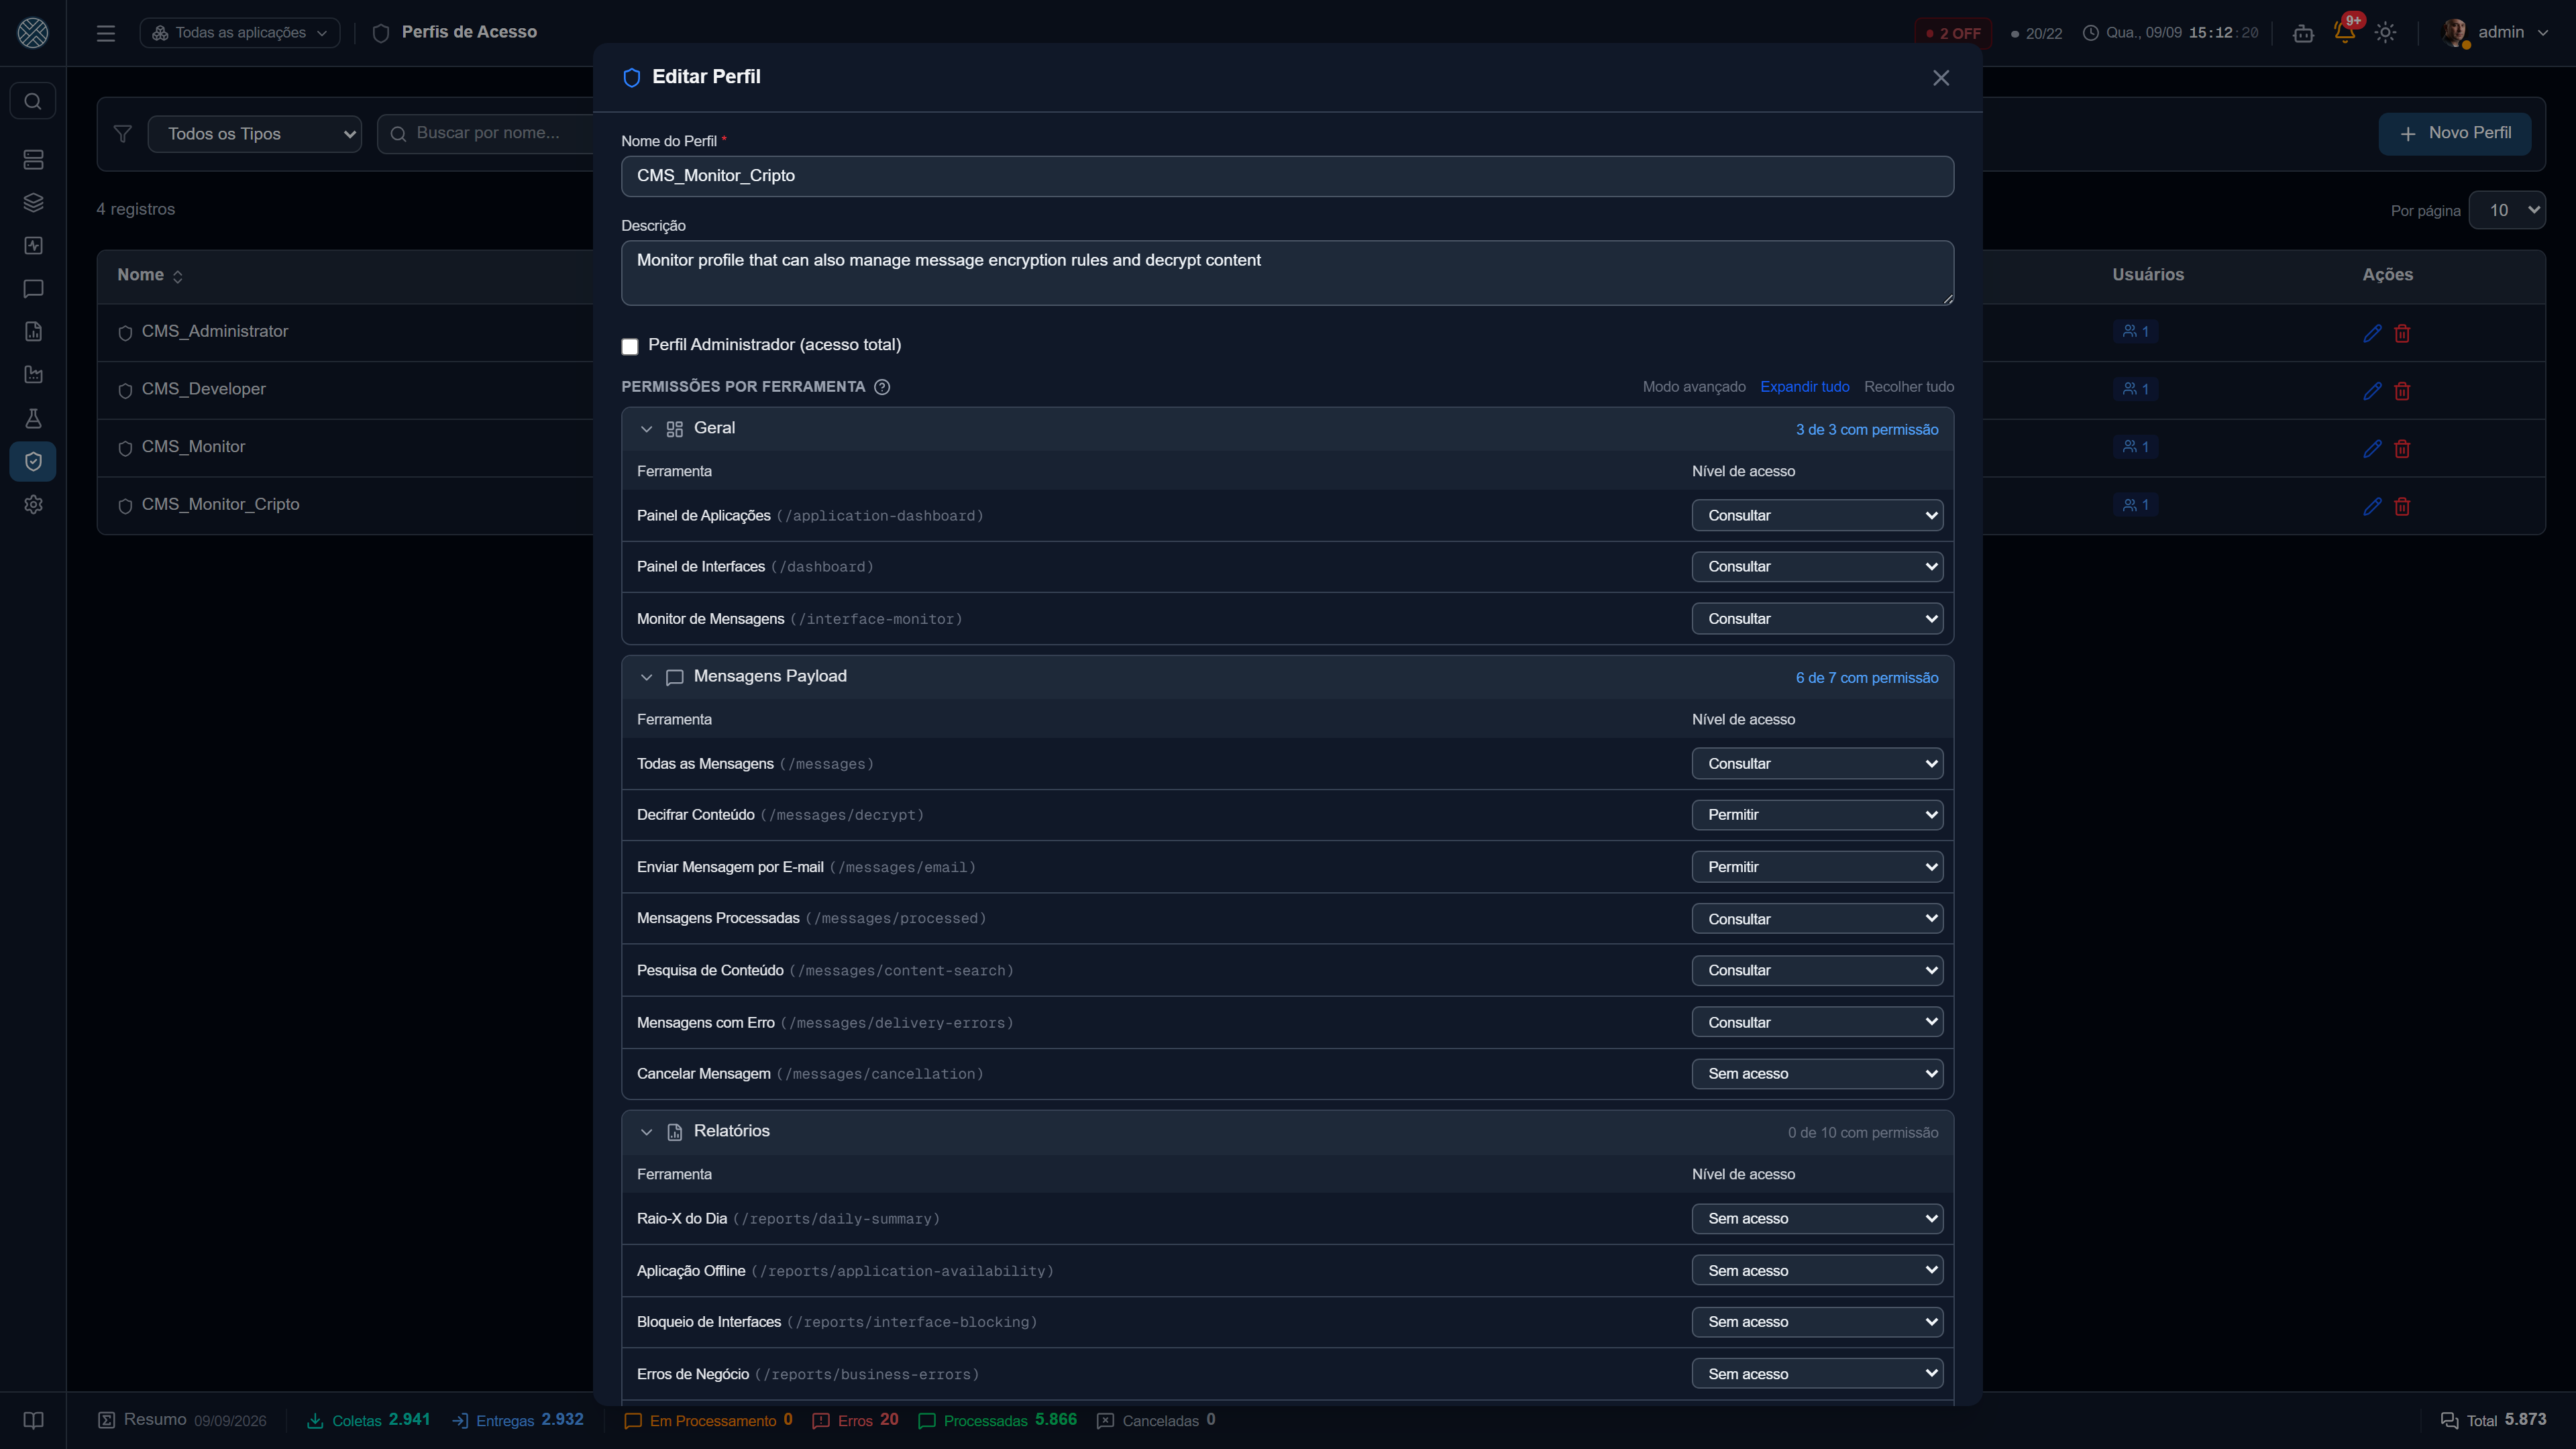Screen dimensions: 2576x1449
Task: Close the Editar Perfil dialog
Action: [x=1941, y=78]
